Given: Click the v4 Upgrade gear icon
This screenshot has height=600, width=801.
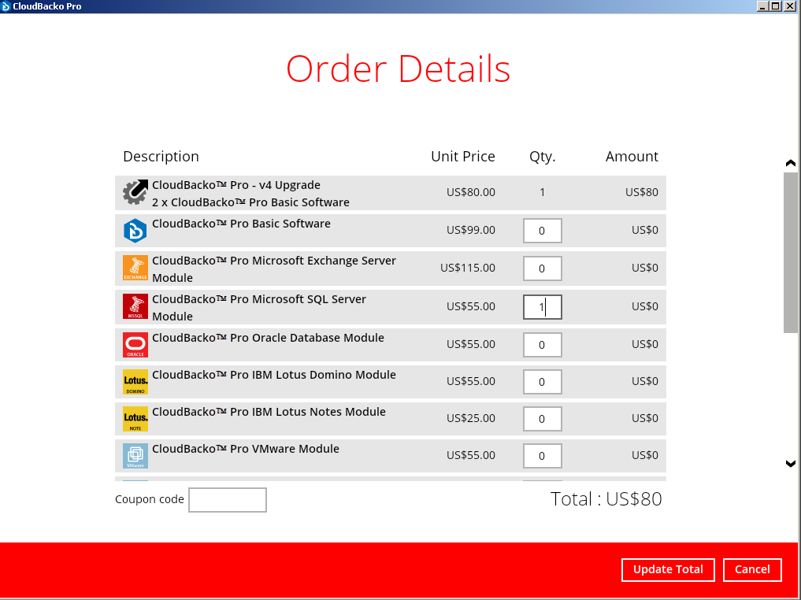Looking at the screenshot, I should tap(135, 192).
